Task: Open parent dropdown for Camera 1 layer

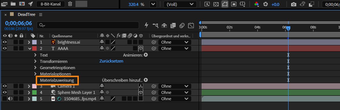Action: 175,86
